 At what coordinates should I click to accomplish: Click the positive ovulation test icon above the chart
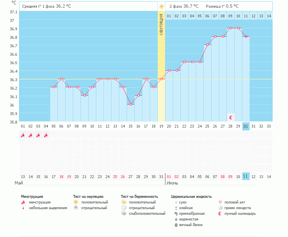point(161,6)
